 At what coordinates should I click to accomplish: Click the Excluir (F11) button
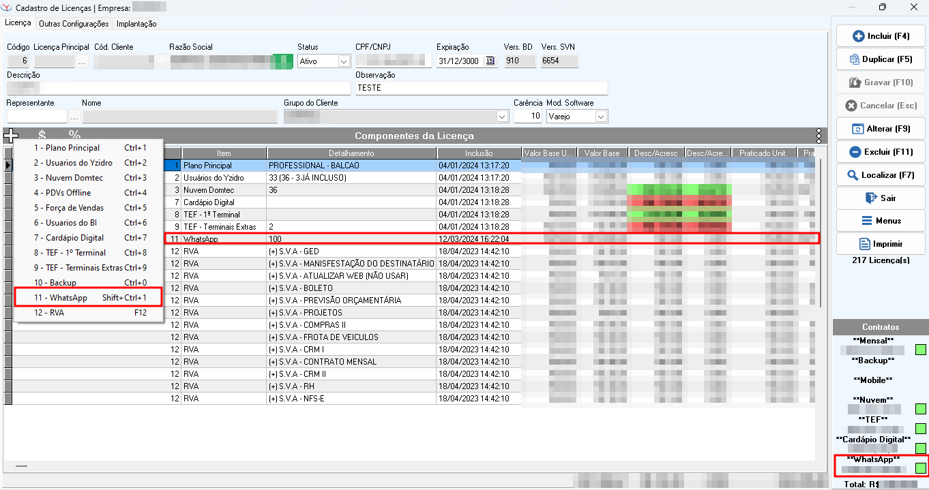[881, 152]
